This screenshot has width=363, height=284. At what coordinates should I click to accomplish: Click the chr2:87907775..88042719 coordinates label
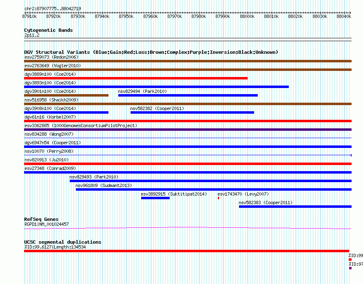53,9
